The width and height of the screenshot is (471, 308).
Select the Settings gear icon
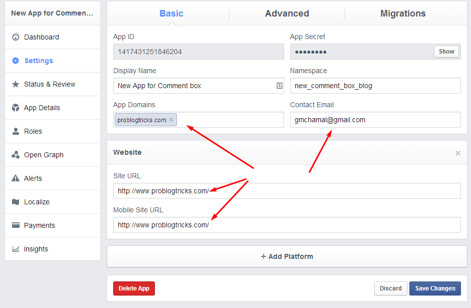(x=16, y=61)
